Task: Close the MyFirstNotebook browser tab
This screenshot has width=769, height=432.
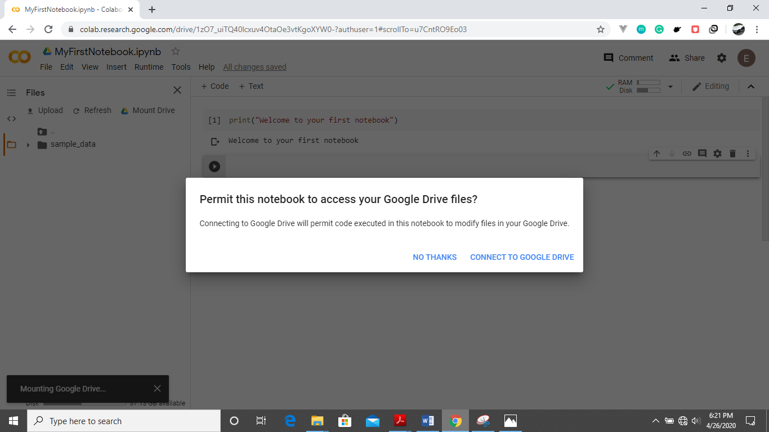Action: click(x=131, y=10)
